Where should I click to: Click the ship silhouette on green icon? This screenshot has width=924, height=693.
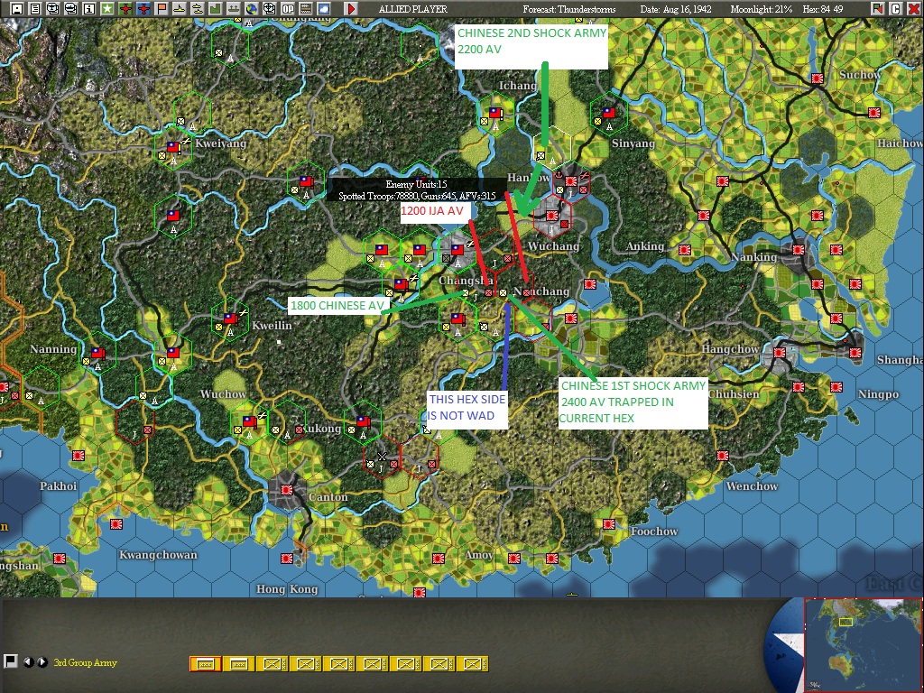tap(234, 9)
